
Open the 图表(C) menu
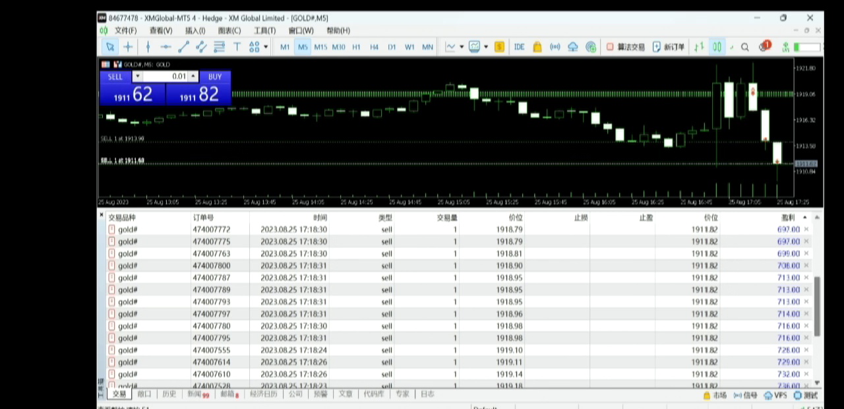coord(229,30)
